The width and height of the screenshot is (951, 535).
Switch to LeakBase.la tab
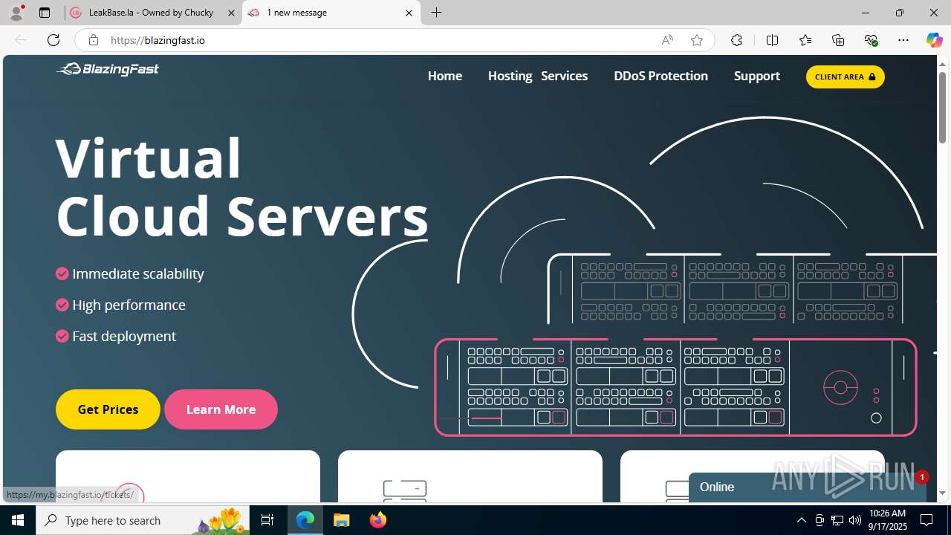pos(153,13)
